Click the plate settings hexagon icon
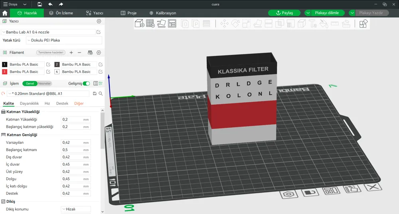This screenshot has height=214, width=399. (x=289, y=194)
